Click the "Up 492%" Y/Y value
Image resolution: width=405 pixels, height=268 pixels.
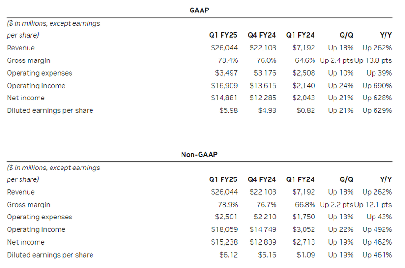pos(377,229)
